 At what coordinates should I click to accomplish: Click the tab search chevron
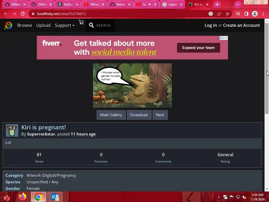237,4
